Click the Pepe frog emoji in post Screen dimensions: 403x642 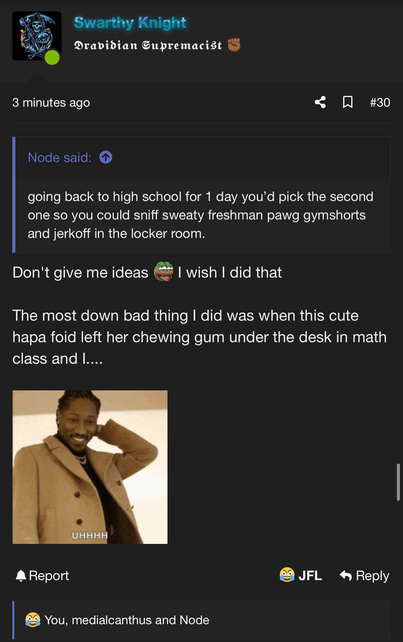click(164, 271)
